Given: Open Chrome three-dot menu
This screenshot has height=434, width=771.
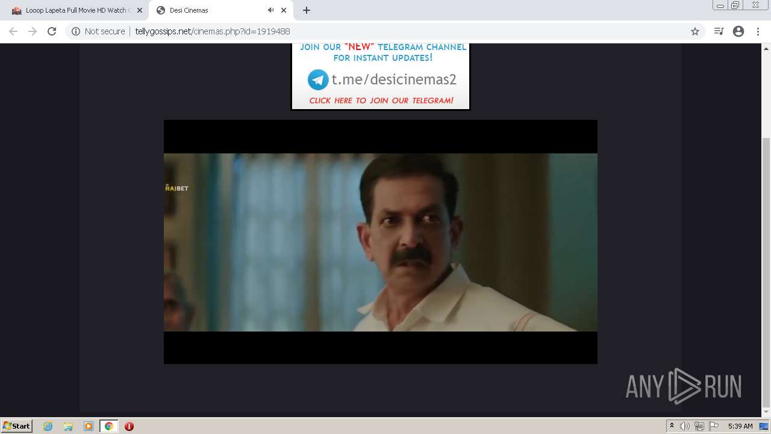Looking at the screenshot, I should 758,31.
